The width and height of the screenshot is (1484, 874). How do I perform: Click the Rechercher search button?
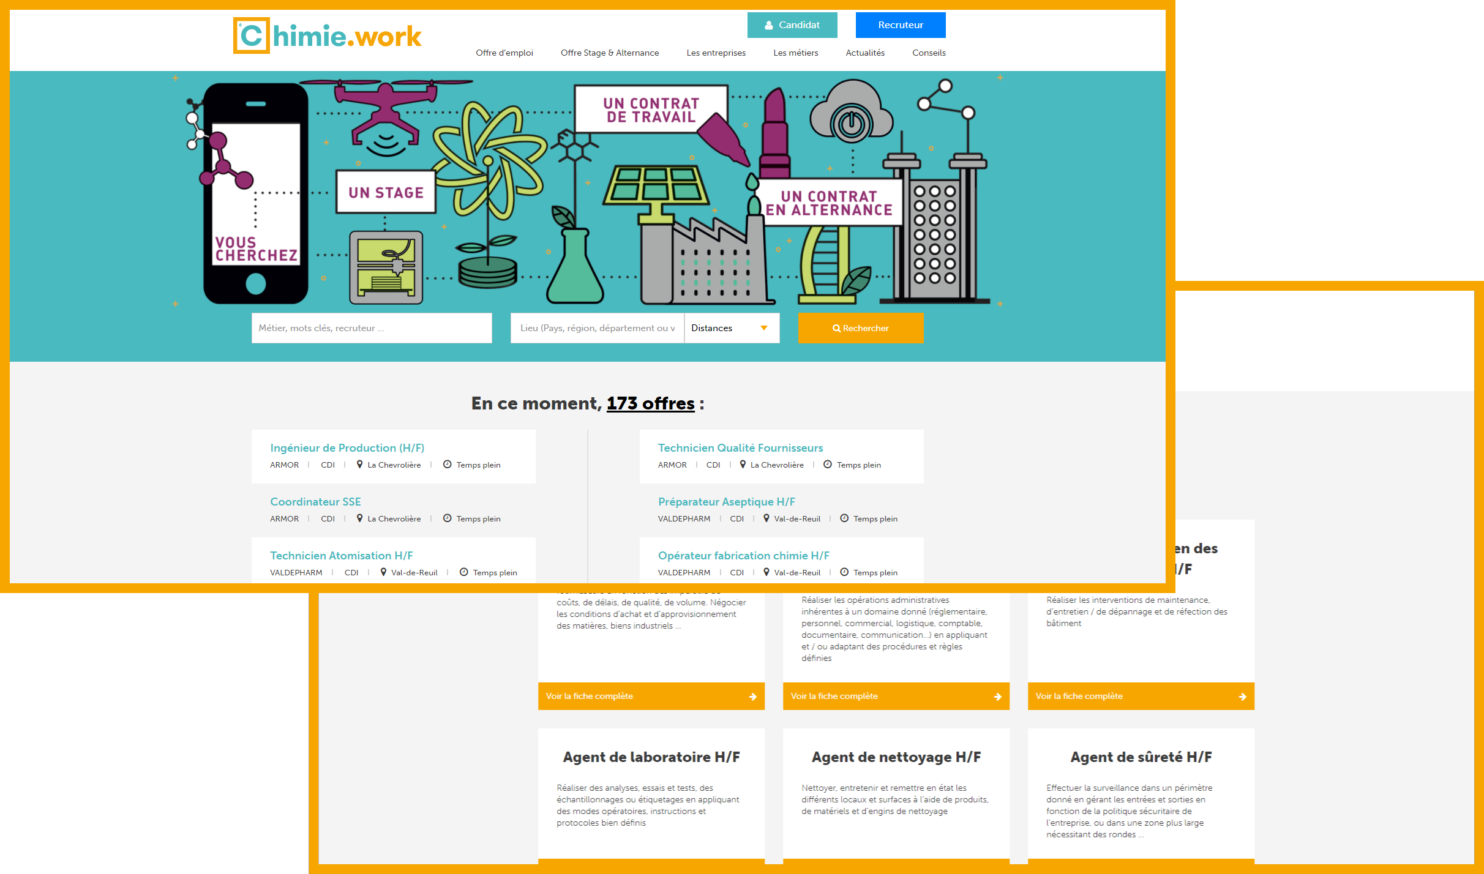point(861,328)
